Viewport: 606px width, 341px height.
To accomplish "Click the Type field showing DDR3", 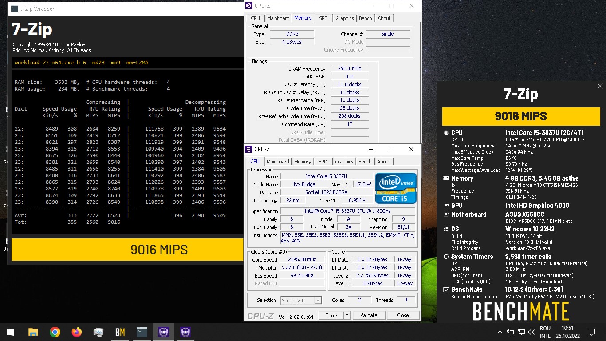I will (x=292, y=34).
